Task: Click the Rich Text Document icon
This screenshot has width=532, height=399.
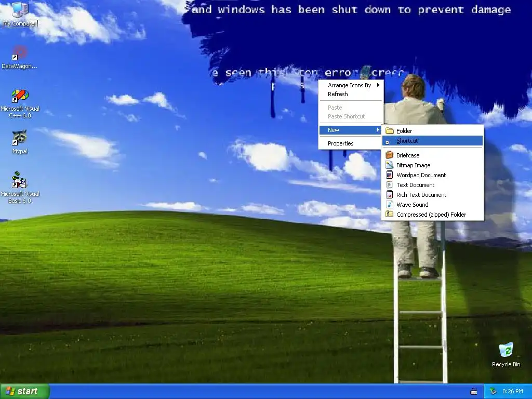Action: [390, 194]
